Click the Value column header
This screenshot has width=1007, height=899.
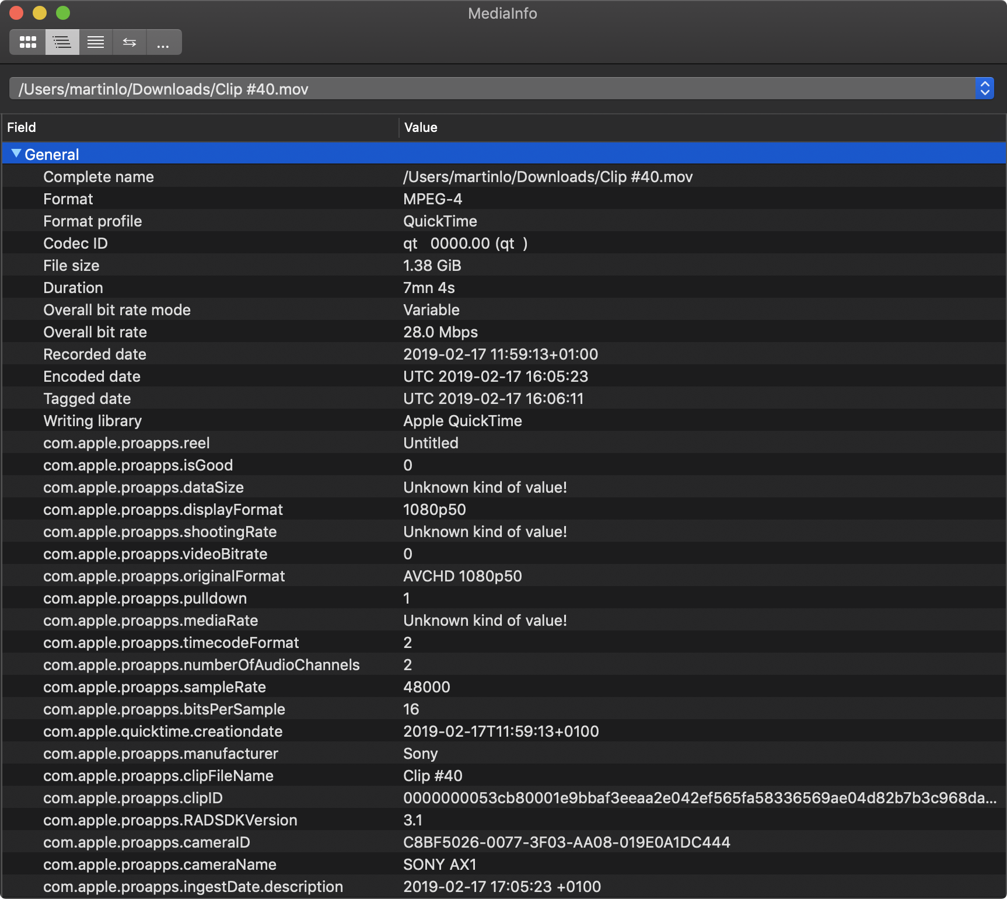pos(421,127)
